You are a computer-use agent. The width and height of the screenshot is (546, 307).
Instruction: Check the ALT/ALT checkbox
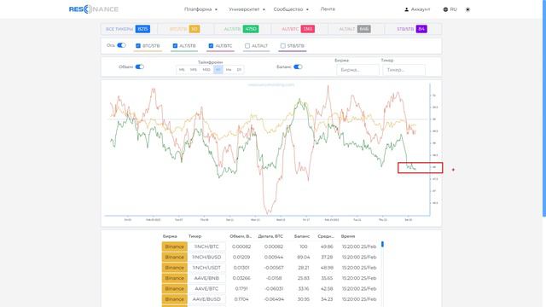click(x=247, y=45)
